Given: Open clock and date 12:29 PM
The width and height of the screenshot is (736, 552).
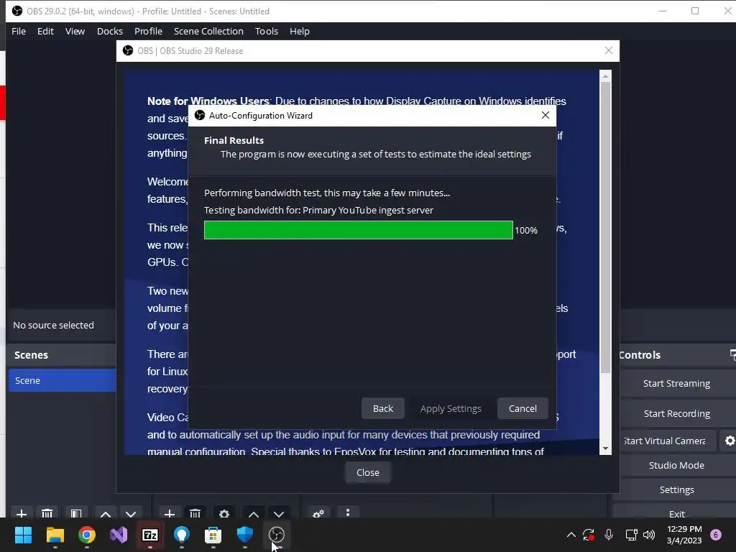Looking at the screenshot, I should pyautogui.click(x=684, y=535).
